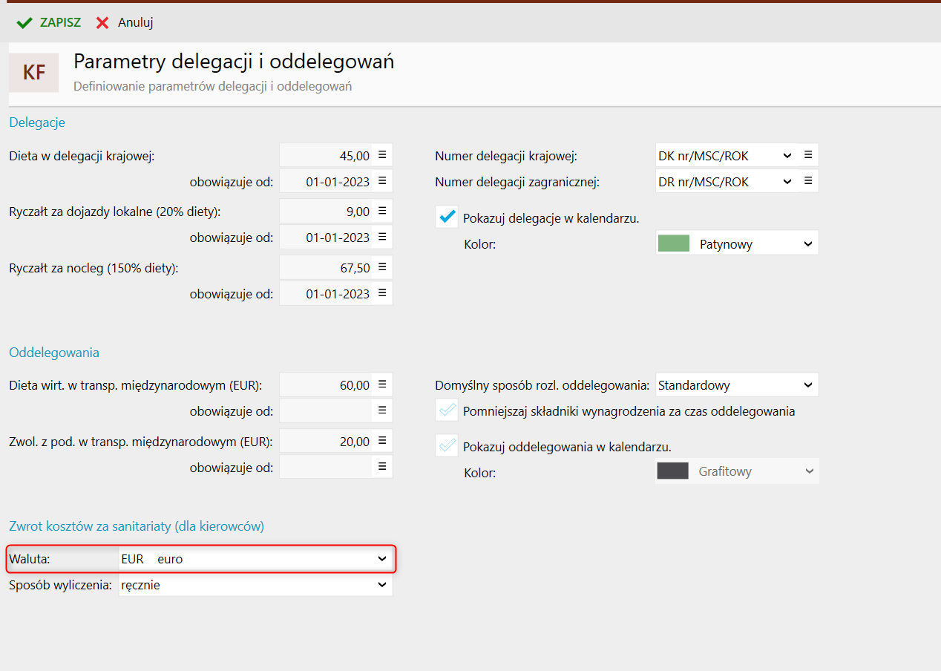Click the Numer delegacji krajowej: label
Viewport: 941px width, 671px height.
point(505,156)
